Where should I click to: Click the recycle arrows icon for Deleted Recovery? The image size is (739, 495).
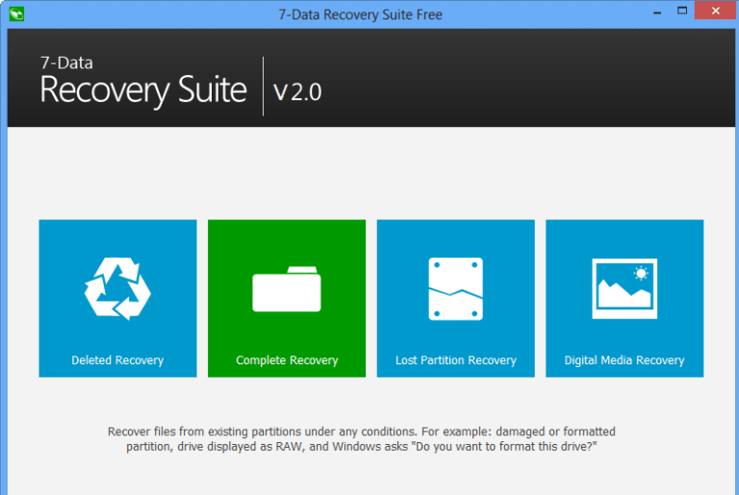[x=117, y=288]
